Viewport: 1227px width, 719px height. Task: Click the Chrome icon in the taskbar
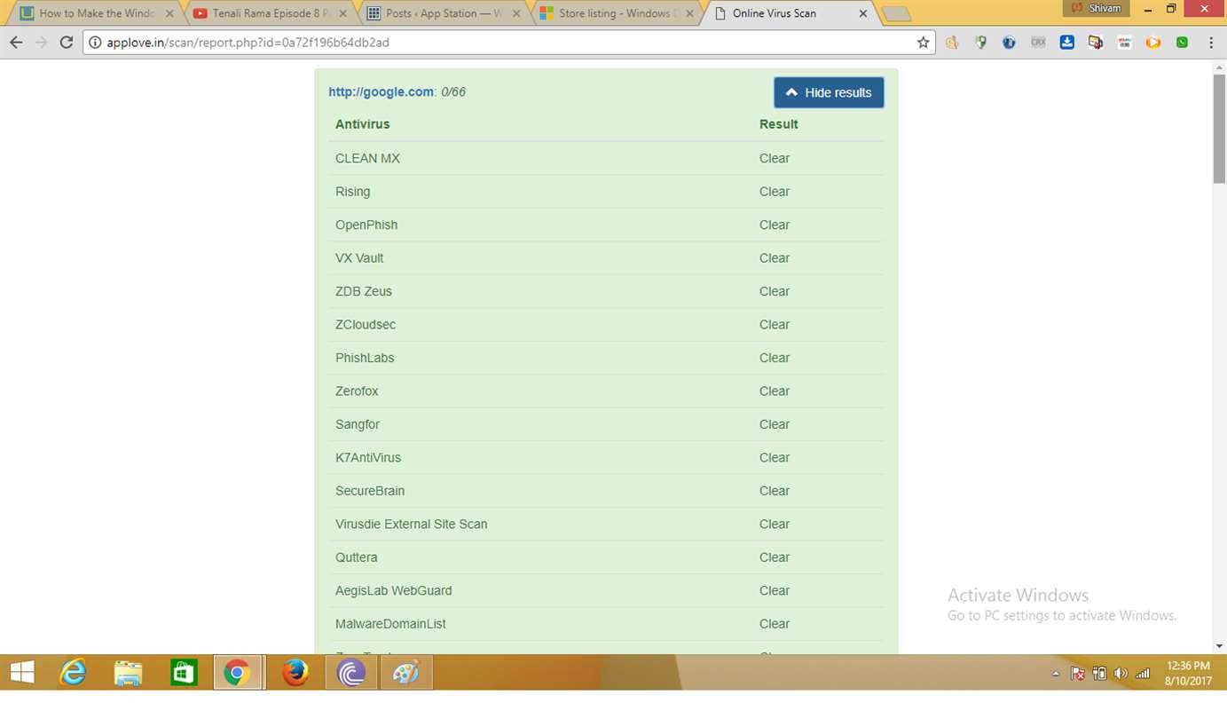pyautogui.click(x=238, y=673)
